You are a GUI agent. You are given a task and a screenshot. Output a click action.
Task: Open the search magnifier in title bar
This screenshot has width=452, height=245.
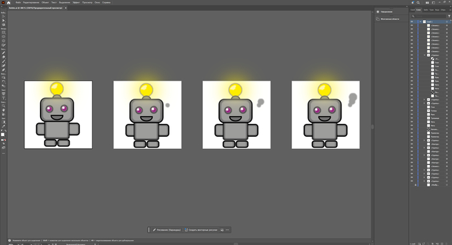tap(418, 3)
